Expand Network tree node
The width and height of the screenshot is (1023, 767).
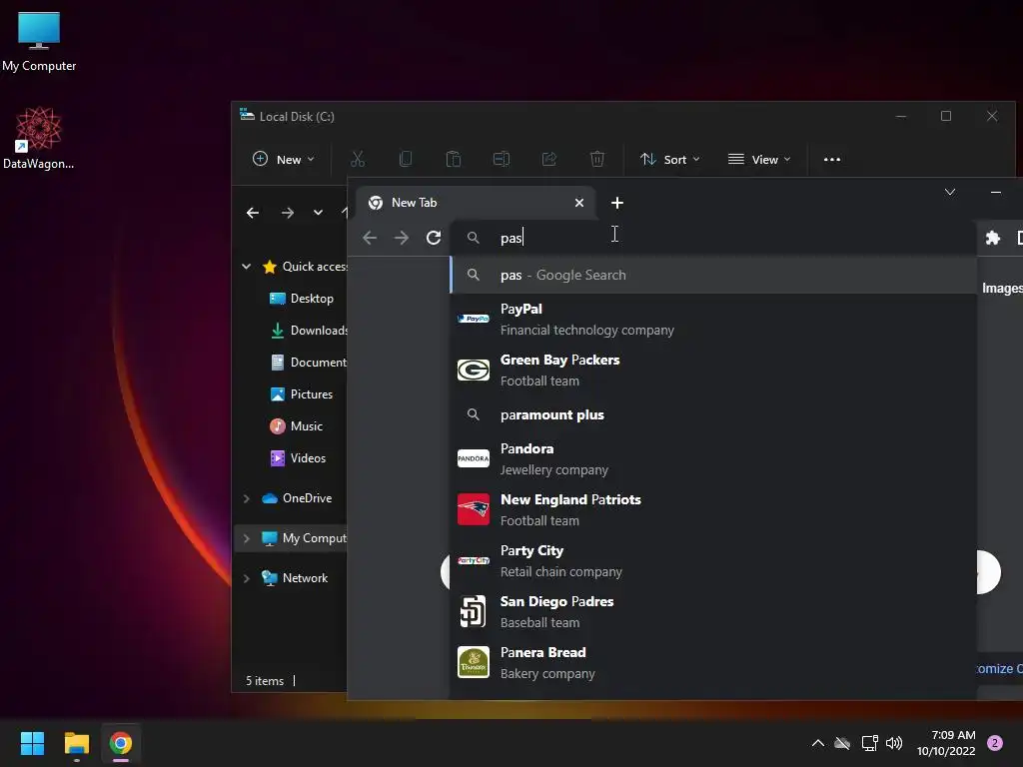[x=247, y=578]
